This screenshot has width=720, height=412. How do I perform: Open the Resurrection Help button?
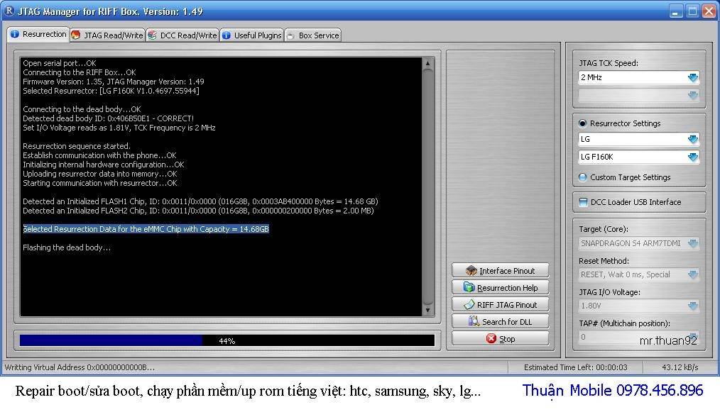(x=500, y=287)
